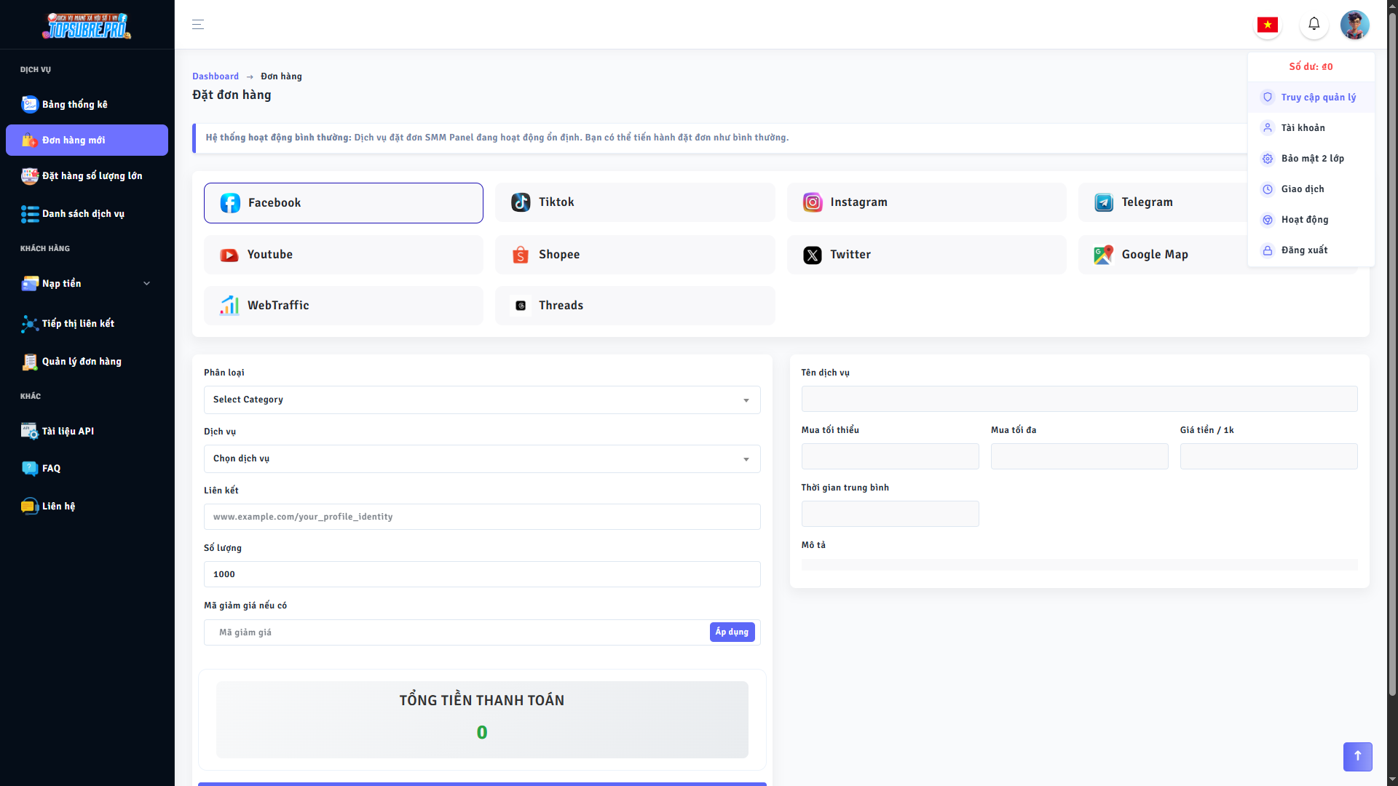Viewport: 1398px width, 786px height.
Task: Click the Liên kết URL input field
Action: [x=481, y=517]
